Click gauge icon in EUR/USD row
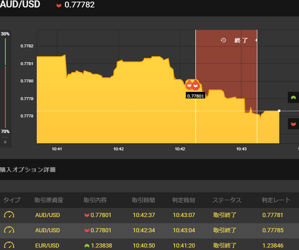 coord(9,245)
